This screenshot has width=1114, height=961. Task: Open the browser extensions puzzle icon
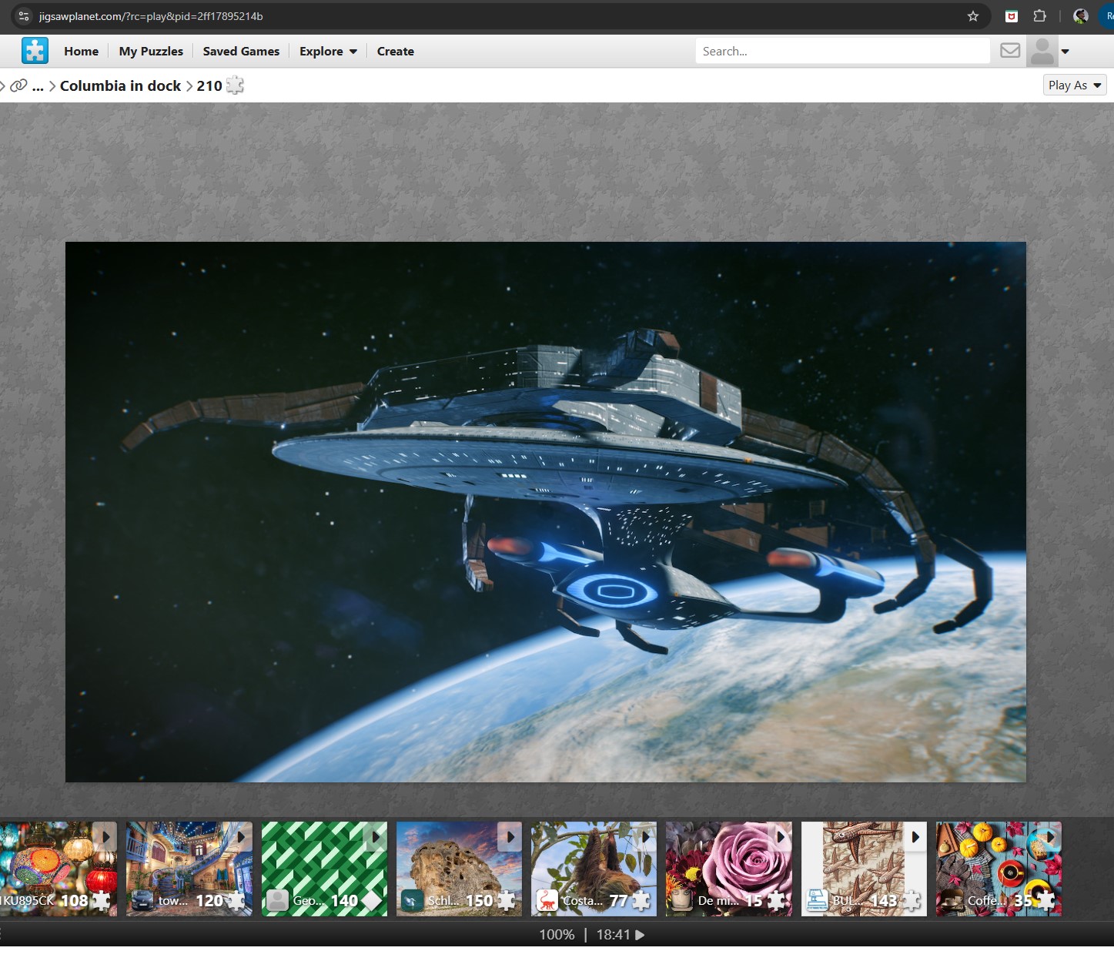click(x=1039, y=16)
